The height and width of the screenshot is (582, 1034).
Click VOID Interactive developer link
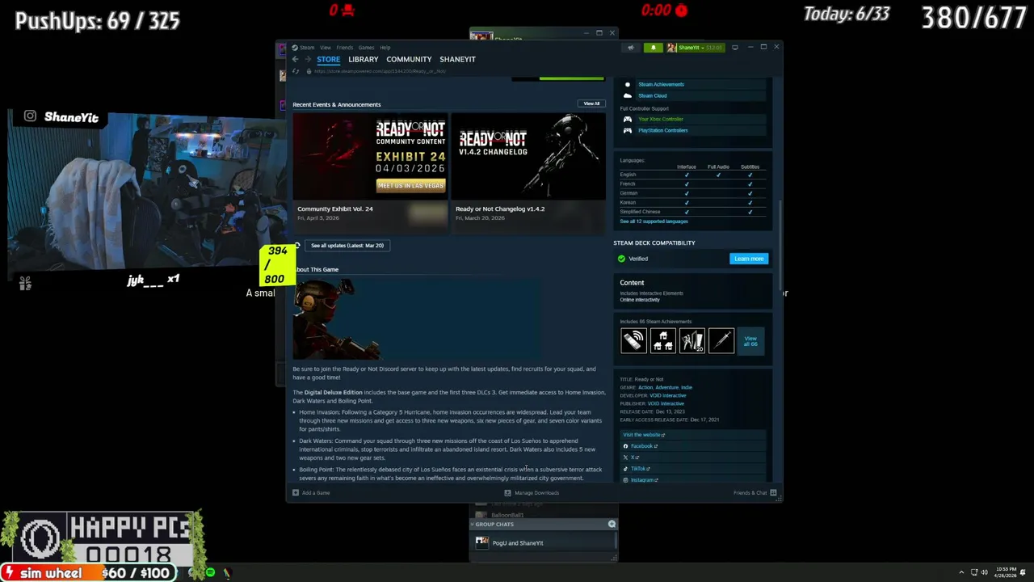click(x=667, y=395)
